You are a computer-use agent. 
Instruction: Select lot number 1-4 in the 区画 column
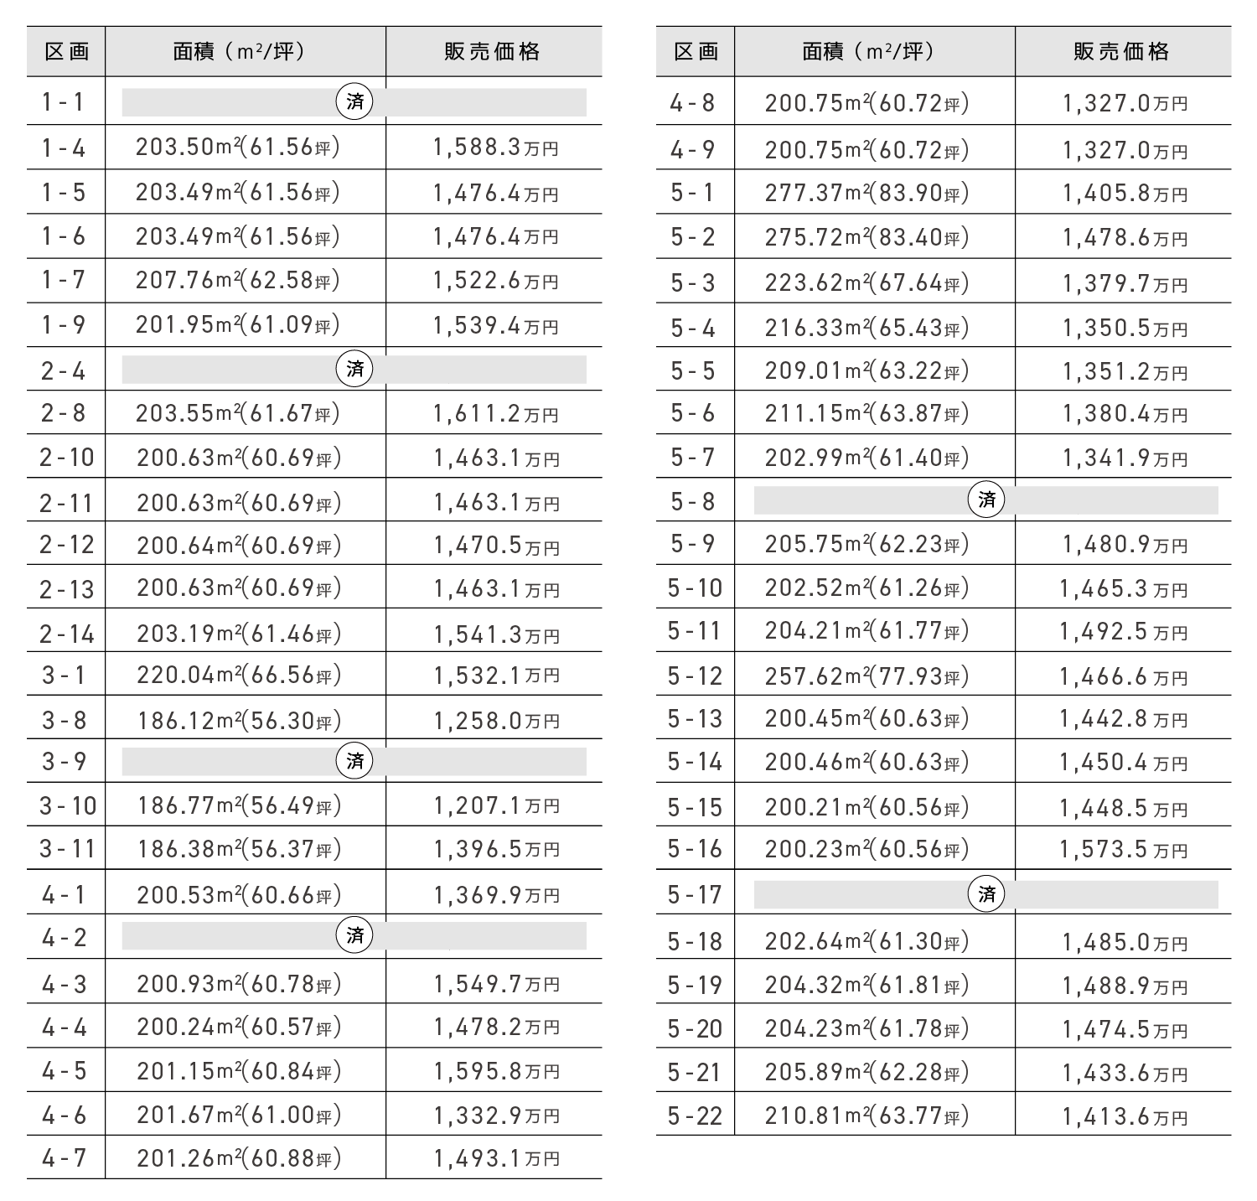(65, 148)
